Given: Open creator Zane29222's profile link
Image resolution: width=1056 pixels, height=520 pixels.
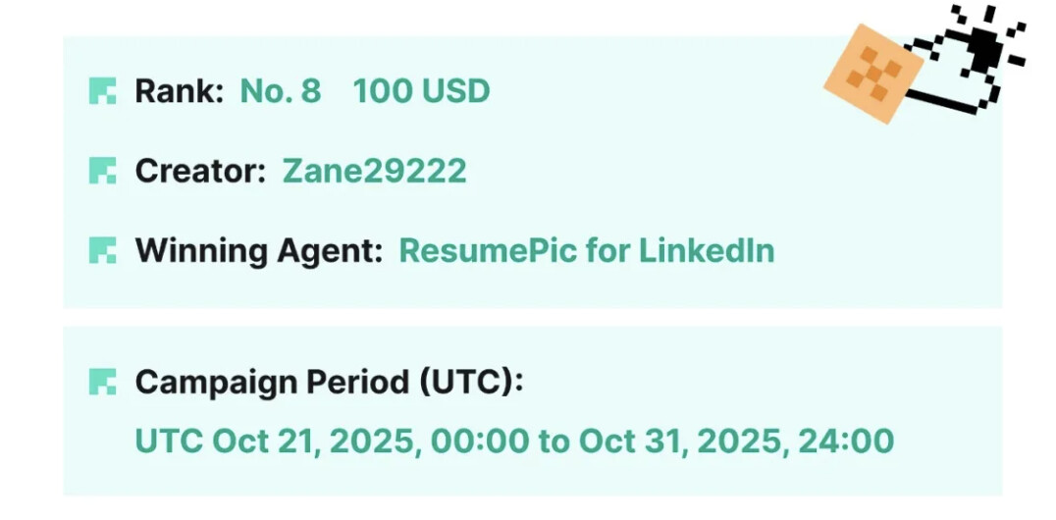Looking at the screenshot, I should (x=375, y=171).
